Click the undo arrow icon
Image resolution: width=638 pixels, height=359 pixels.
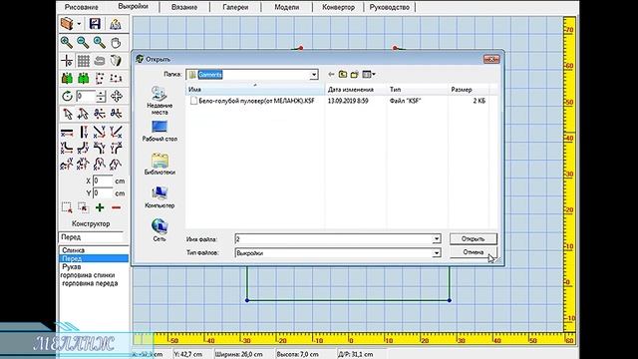(x=100, y=61)
